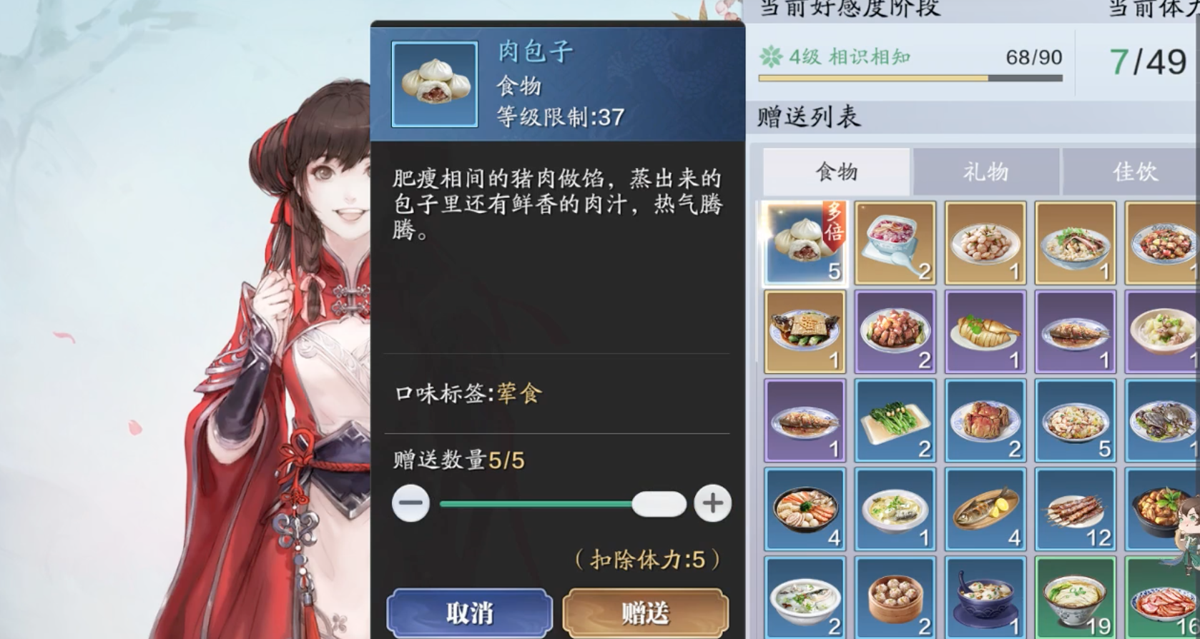This screenshot has width=1200, height=639.
Task: Click the 取消 cancel button
Action: 470,613
